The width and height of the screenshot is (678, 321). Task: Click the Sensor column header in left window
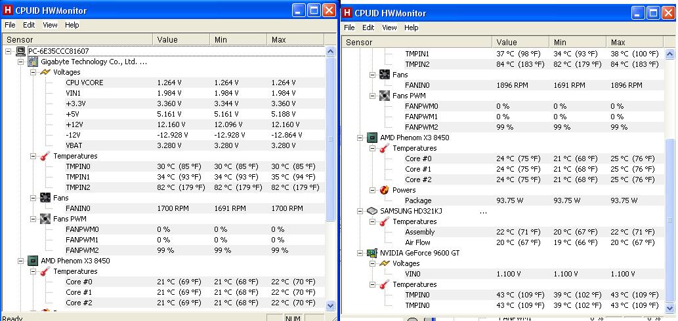[x=77, y=40]
